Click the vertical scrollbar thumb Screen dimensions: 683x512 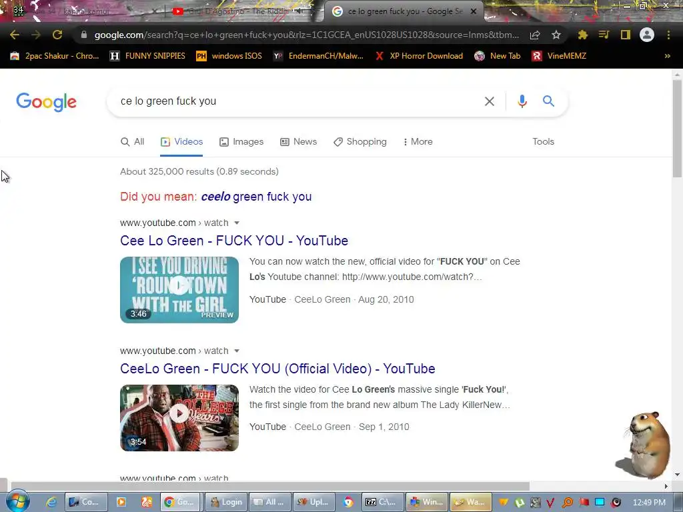coord(677,129)
